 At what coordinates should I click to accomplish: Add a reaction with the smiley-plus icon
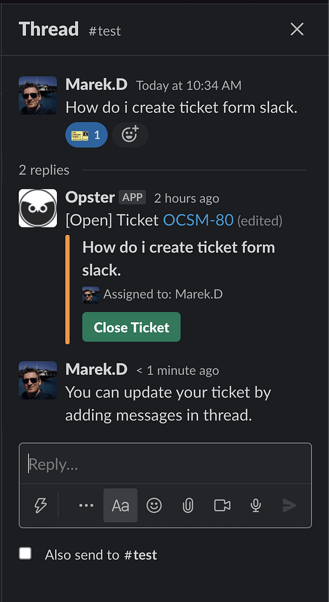point(130,135)
